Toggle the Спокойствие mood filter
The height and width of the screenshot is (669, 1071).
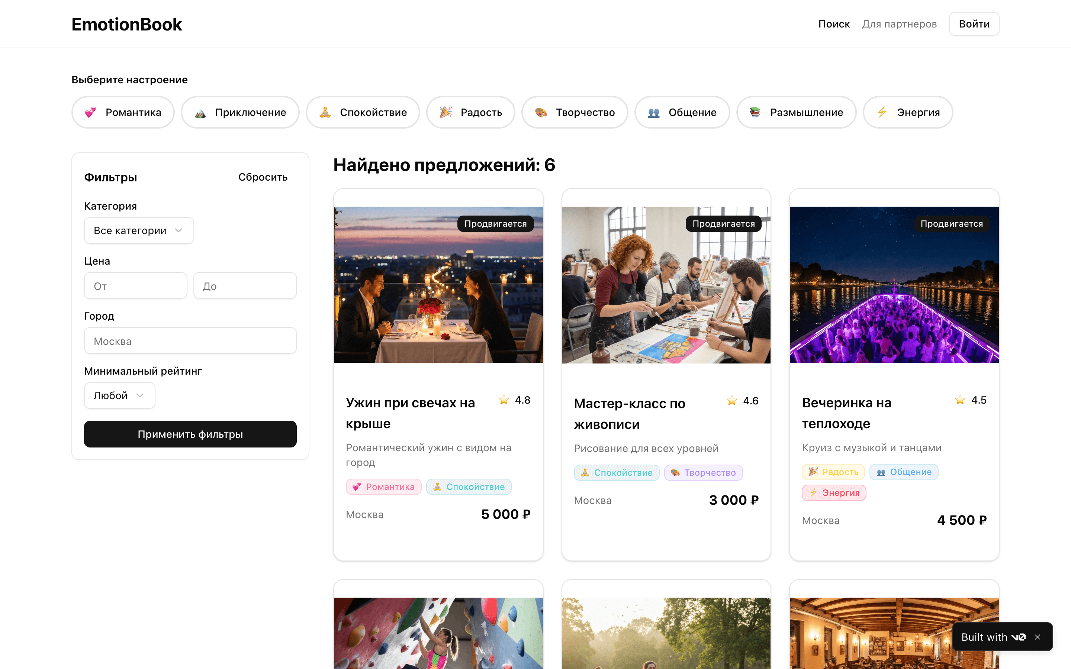pyautogui.click(x=363, y=112)
